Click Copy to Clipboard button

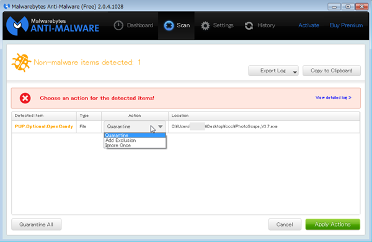332,71
